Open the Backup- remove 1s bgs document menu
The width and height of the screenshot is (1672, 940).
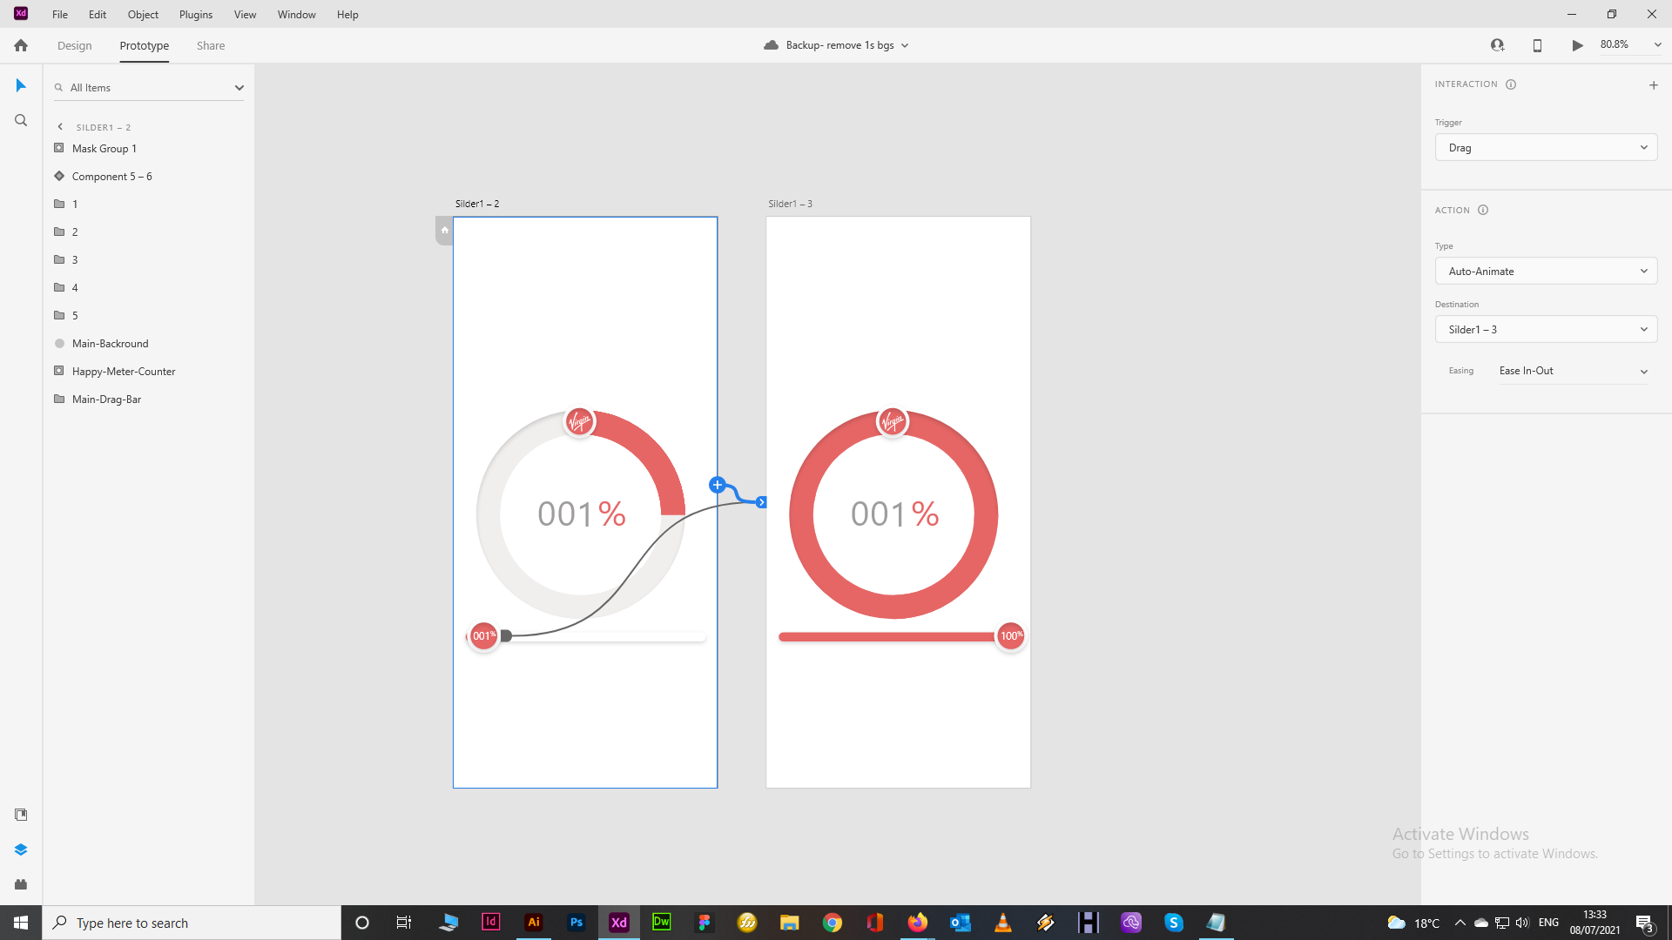(836, 44)
